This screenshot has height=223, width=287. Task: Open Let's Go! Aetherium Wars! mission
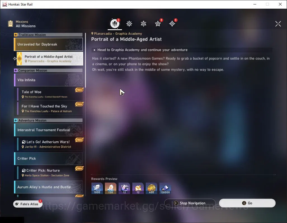pos(50,144)
